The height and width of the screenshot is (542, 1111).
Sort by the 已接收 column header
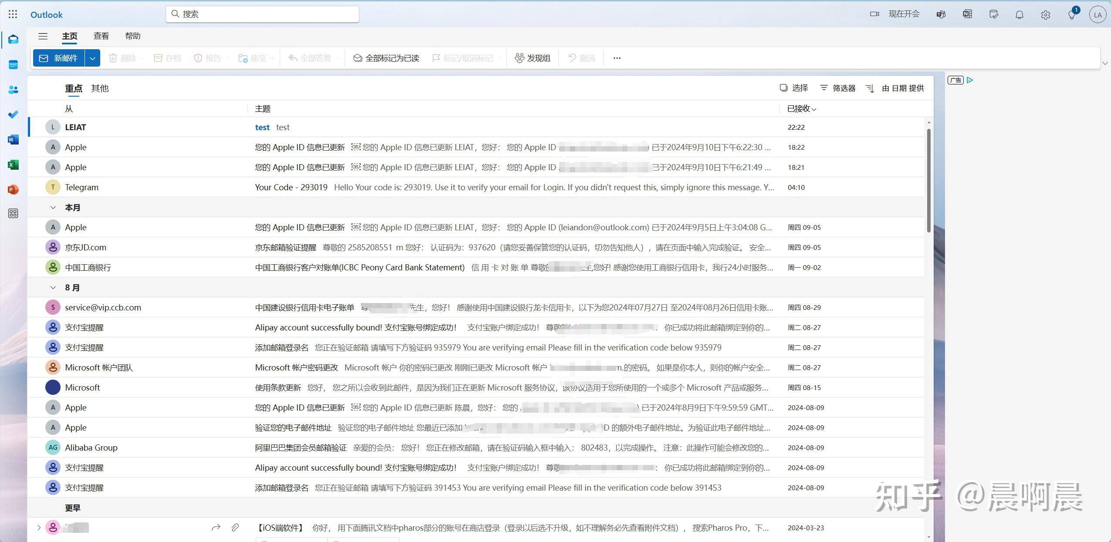pos(802,108)
